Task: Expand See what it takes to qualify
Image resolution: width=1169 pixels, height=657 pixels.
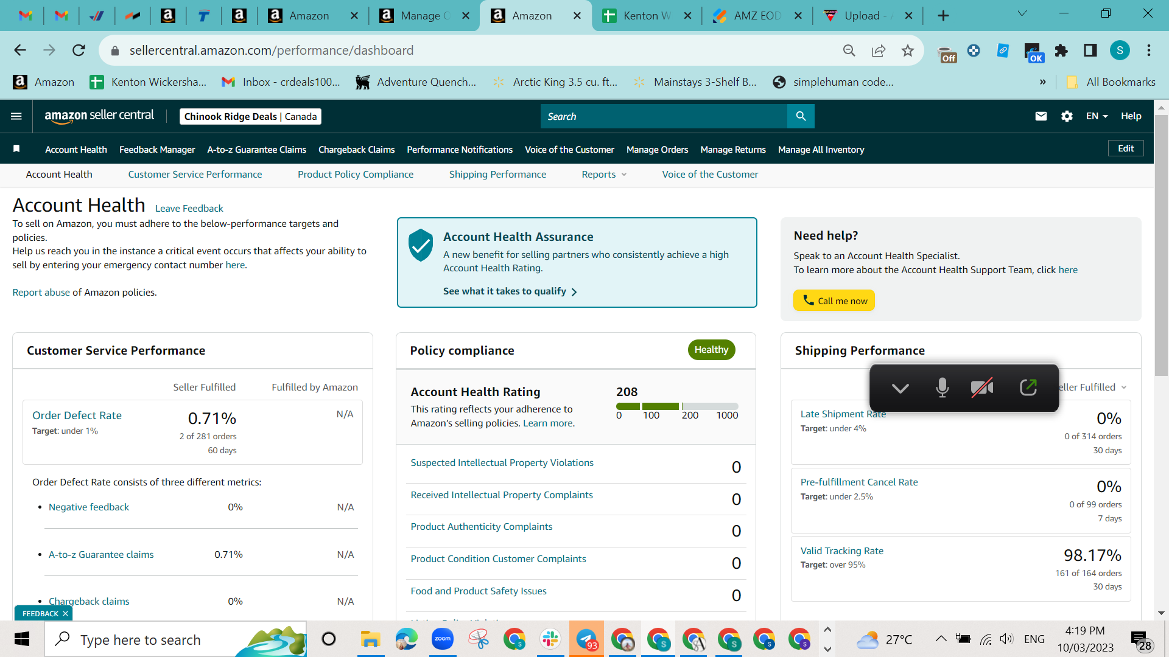Action: (510, 291)
